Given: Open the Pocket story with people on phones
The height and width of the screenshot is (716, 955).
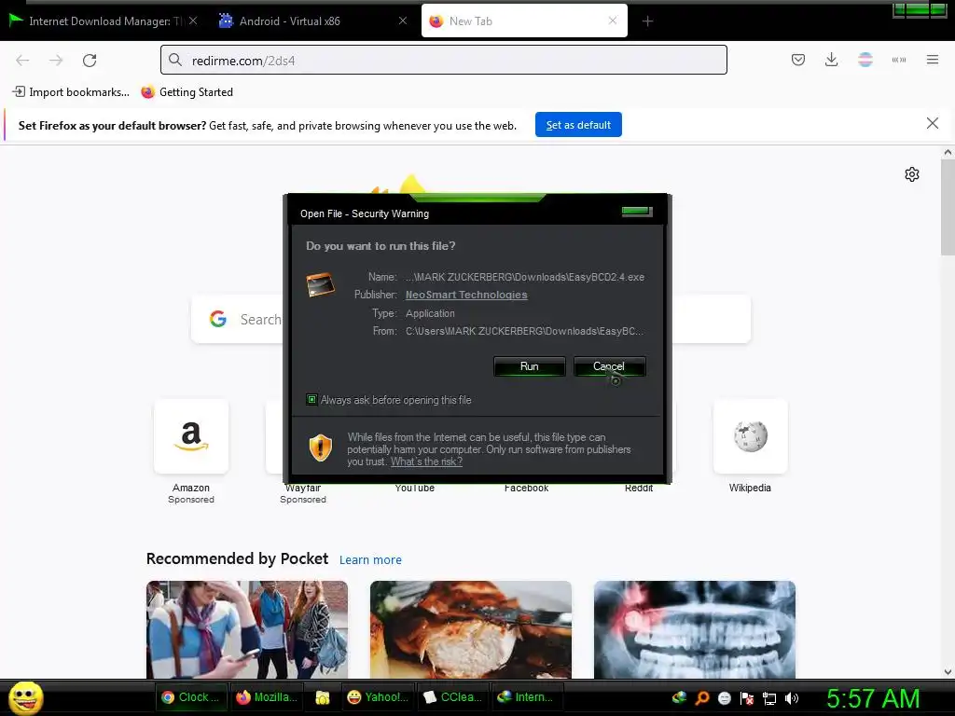Looking at the screenshot, I should (246, 629).
